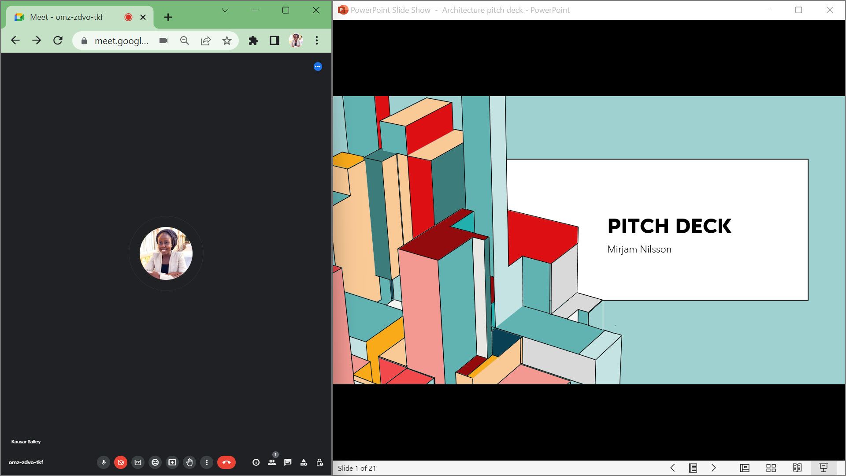Open the meeting details info icon

click(256, 462)
